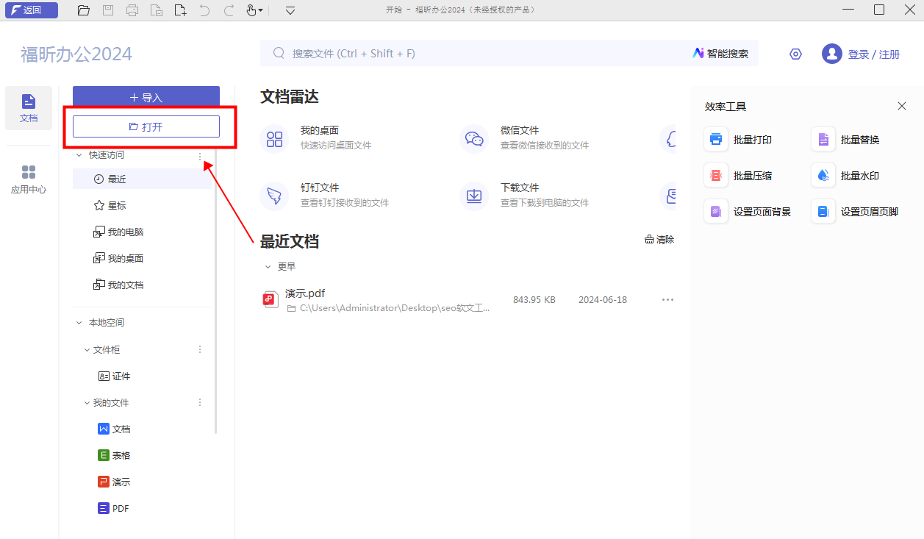The width and height of the screenshot is (924, 539).
Task: Click the file search input field
Action: click(x=441, y=53)
